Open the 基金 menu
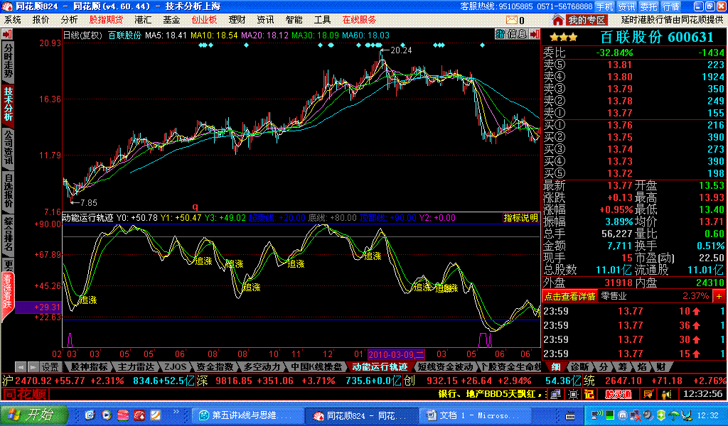Screen dimensions: 728x426 171,20
